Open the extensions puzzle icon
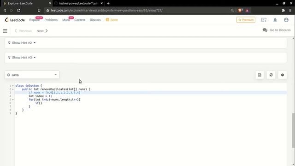295x166 pixels. (283, 10)
